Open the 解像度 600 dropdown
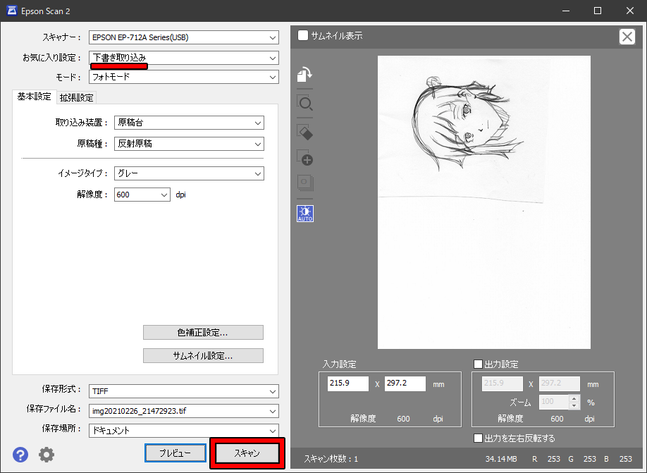Viewport: 647px width, 473px height. (x=142, y=195)
